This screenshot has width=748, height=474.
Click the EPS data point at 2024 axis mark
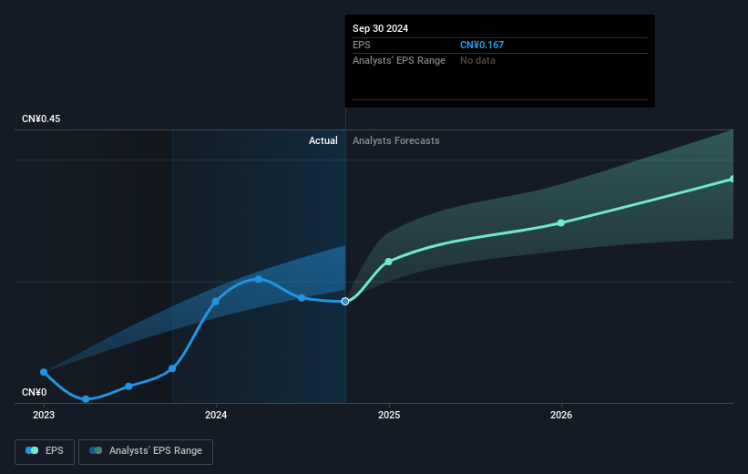pyautogui.click(x=216, y=301)
